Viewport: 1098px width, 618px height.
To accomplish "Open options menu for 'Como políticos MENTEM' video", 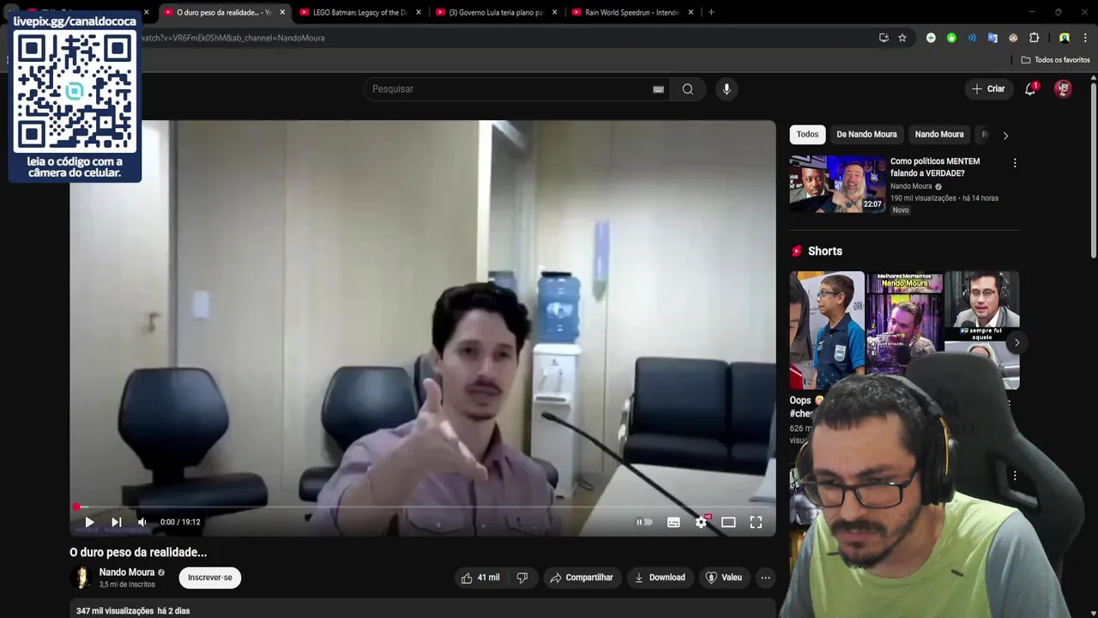I will click(x=1015, y=163).
